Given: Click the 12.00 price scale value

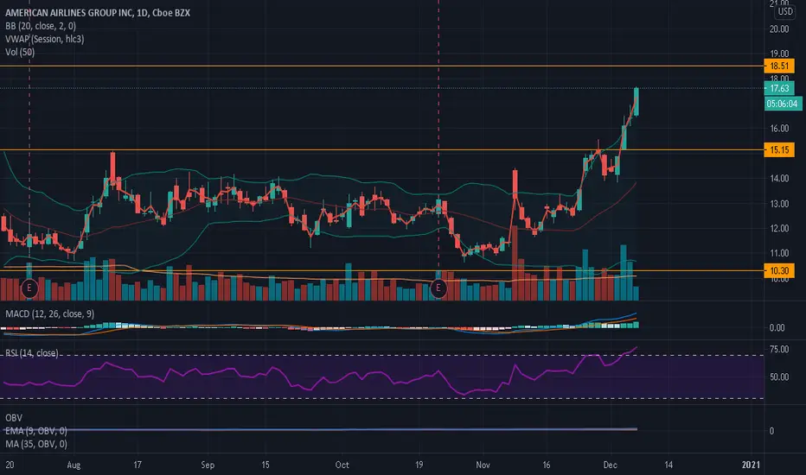Looking at the screenshot, I should [x=779, y=229].
